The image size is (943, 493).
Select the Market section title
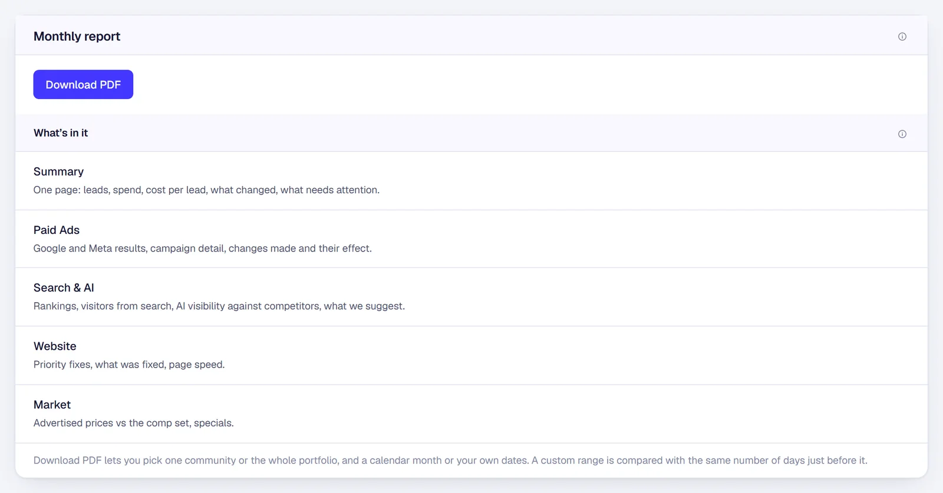coord(52,405)
